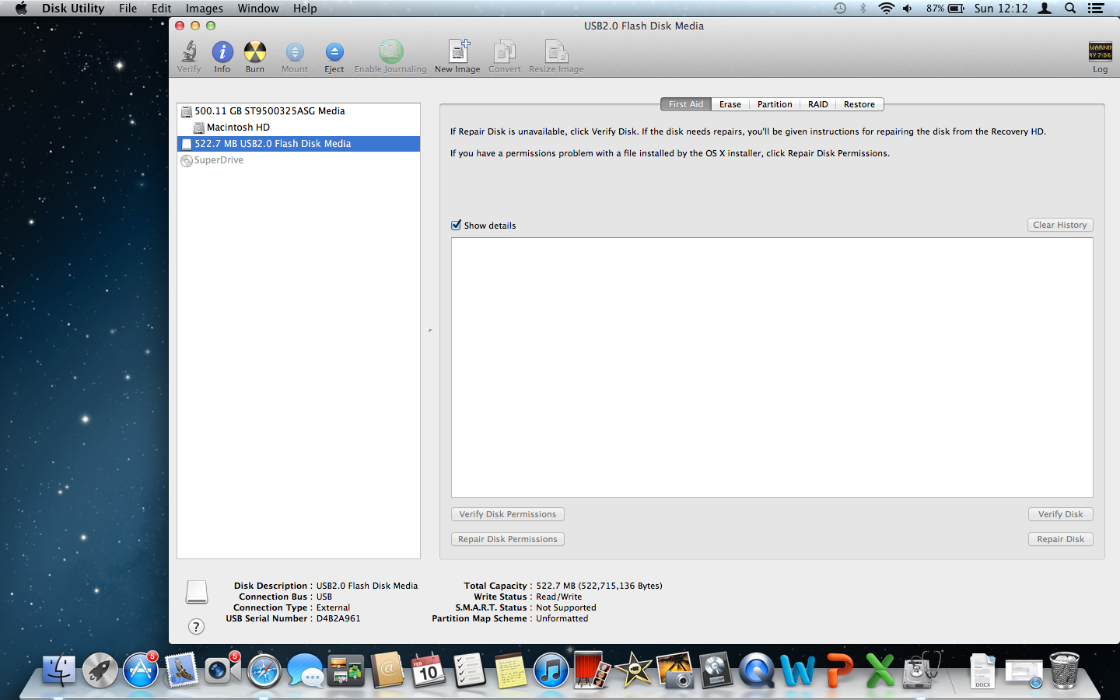Select the Macintosh HD volume

(299, 128)
